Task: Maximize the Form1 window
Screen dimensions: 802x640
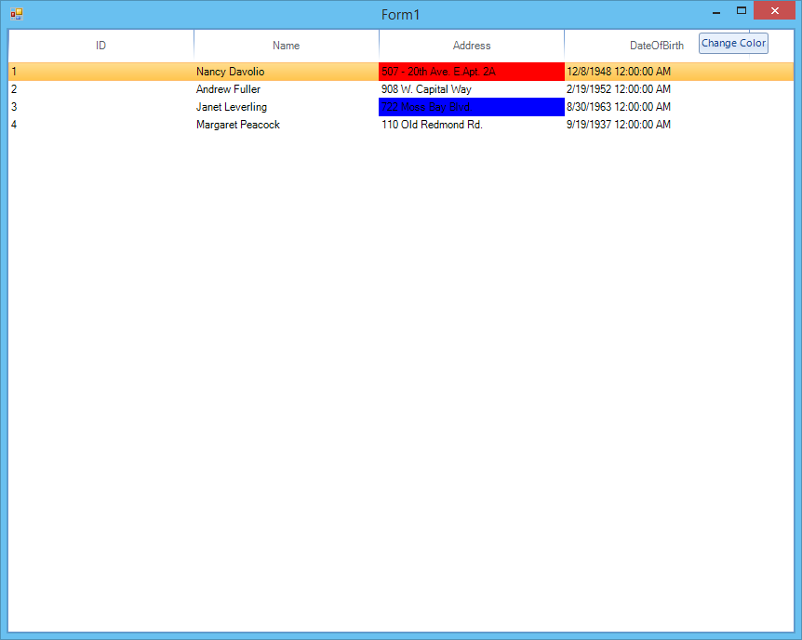Action: click(x=742, y=11)
